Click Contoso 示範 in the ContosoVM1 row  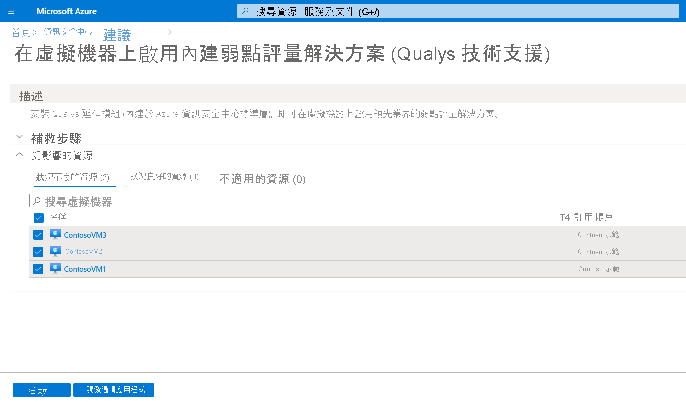[599, 269]
